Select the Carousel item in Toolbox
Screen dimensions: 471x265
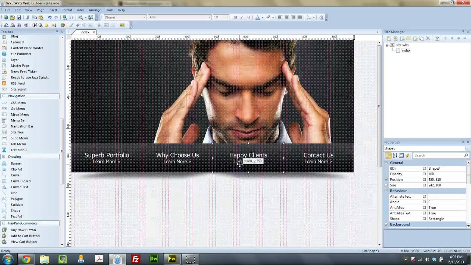pyautogui.click(x=17, y=42)
